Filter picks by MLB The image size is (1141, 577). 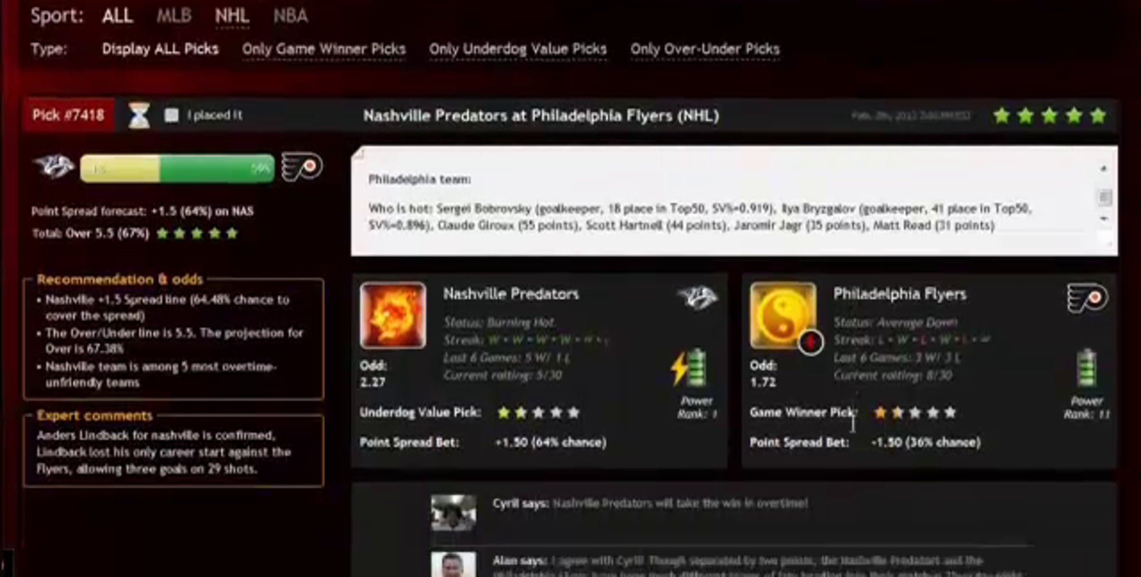(174, 16)
